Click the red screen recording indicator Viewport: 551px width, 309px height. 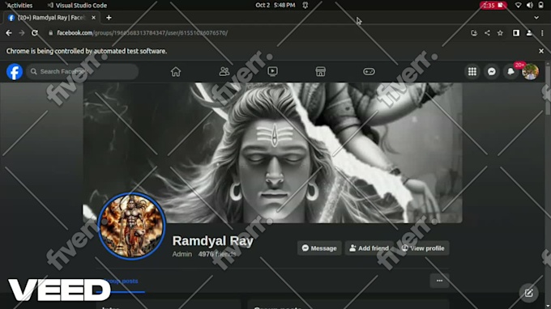pyautogui.click(x=493, y=6)
